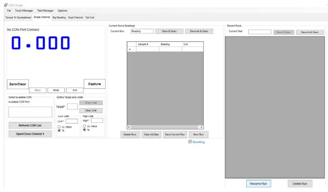The width and height of the screenshot is (328, 192).
Task: Click the Delete Row button
Action: point(130,135)
